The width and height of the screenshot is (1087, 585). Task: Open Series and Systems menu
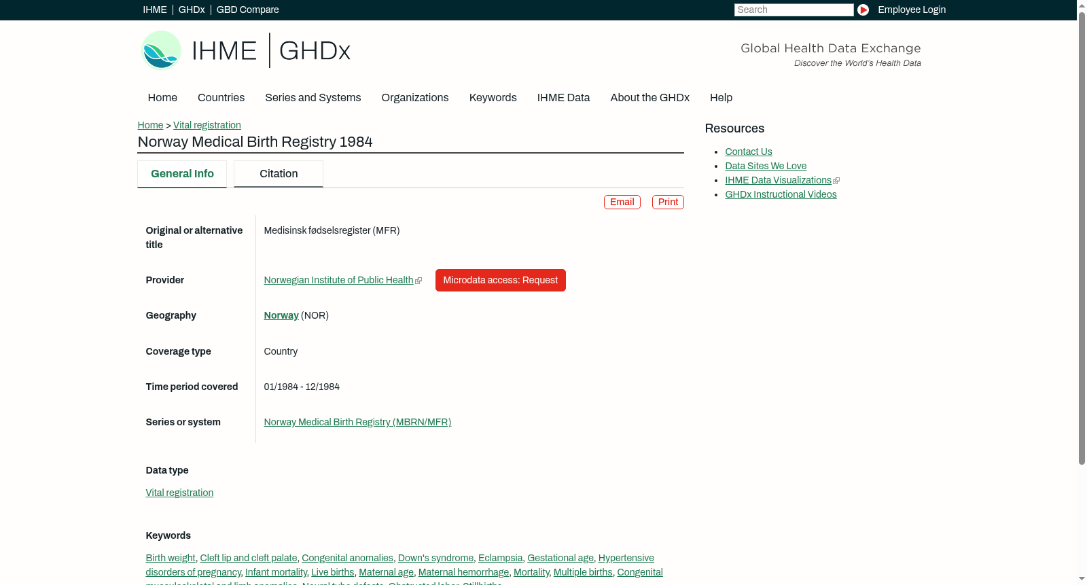point(313,98)
